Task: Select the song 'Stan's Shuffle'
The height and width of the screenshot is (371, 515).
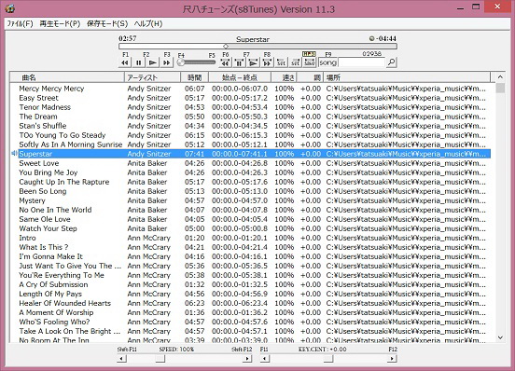Action: (43, 126)
